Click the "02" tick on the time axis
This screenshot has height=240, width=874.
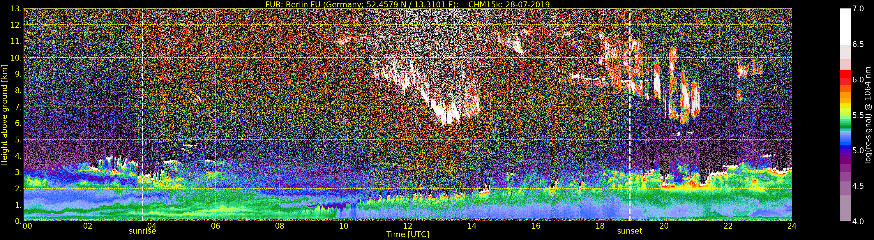[88, 226]
